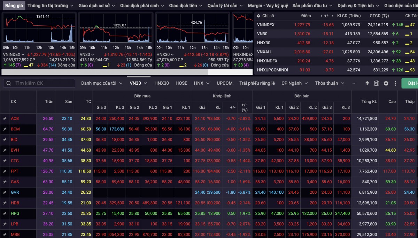Screen dimensions: 418x238
Task: Click the BCM stock symbol
Action: [15, 129]
